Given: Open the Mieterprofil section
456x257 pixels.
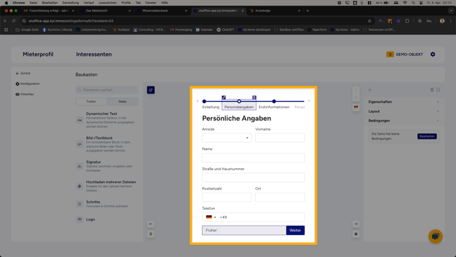Looking at the screenshot, I should 38,54.
